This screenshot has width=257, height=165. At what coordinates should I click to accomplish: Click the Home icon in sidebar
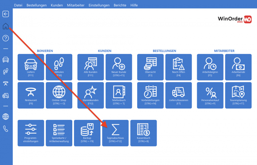pos(6,26)
